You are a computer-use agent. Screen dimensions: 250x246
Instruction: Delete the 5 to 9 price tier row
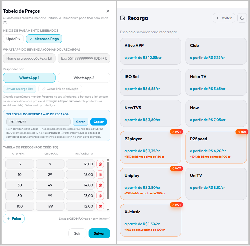click(x=100, y=164)
